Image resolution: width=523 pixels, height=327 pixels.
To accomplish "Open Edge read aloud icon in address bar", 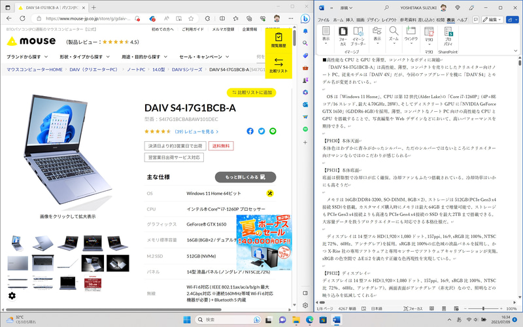I will click(x=166, y=18).
